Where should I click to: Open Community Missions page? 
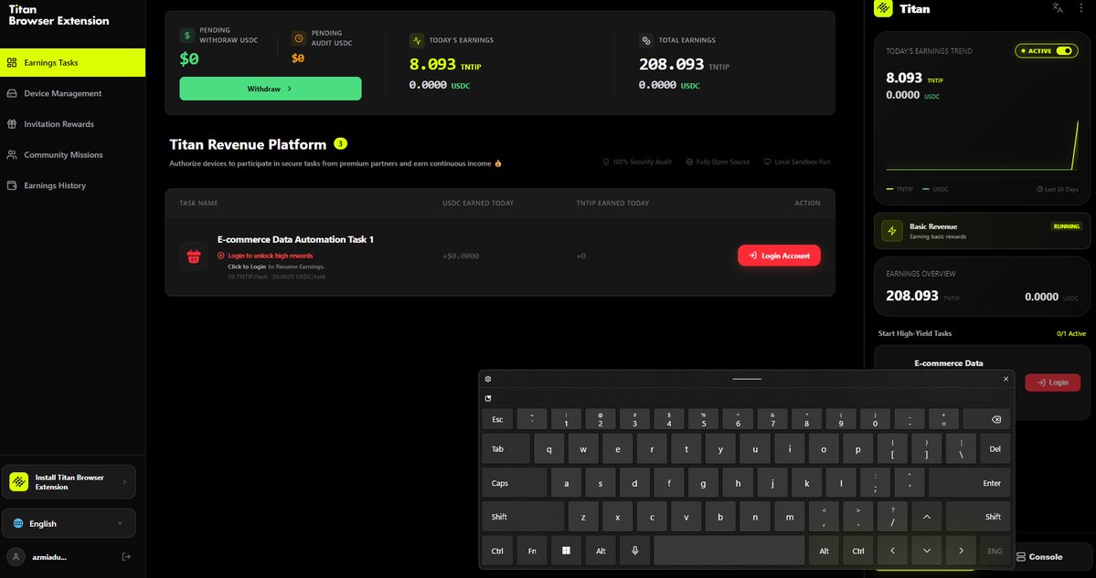73,154
